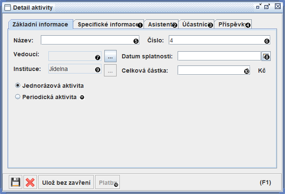The image size is (285, 194).
Task: Open the Asistenti tab
Action: tap(161, 24)
